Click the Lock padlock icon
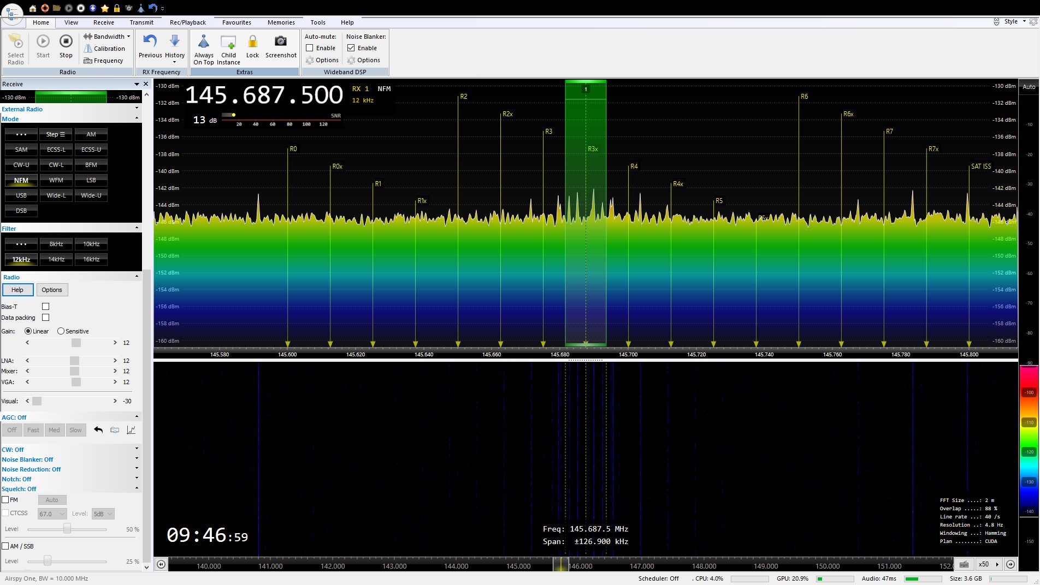Screen dimensions: 1040x585 click(x=252, y=42)
